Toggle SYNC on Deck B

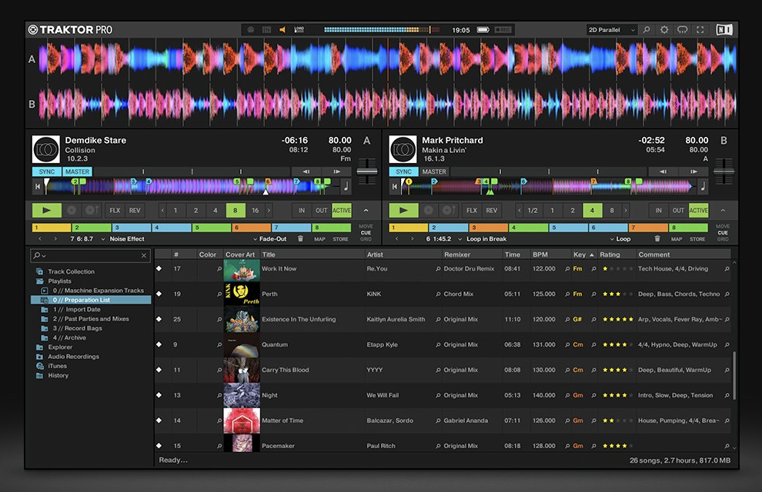pos(403,171)
